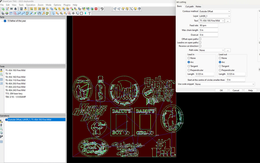Screen dimensions: 260x163
Task: Click OK in Jet cutting dialog
Action: pos(221,90)
